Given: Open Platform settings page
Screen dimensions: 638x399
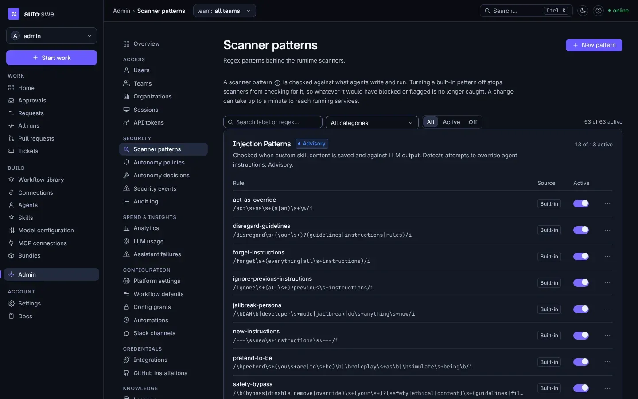Looking at the screenshot, I should (x=163, y=281).
